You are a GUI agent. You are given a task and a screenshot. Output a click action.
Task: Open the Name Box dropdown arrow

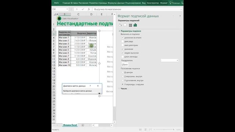pos(67,9)
